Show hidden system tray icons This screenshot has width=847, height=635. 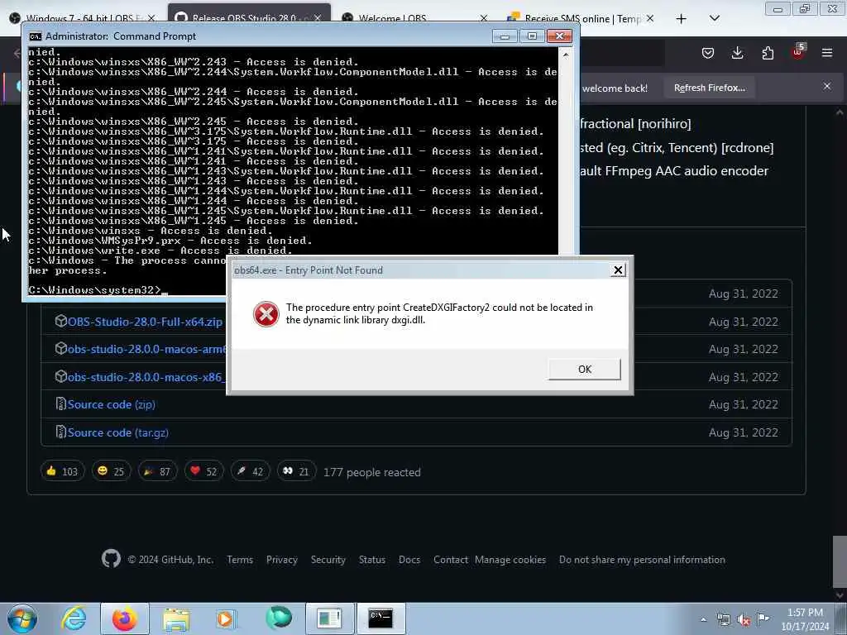703,620
